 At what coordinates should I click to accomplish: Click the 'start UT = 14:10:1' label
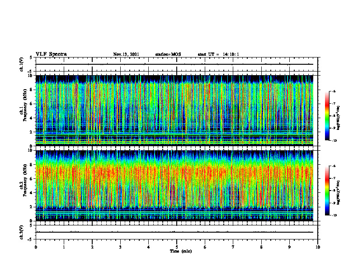tap(218, 54)
